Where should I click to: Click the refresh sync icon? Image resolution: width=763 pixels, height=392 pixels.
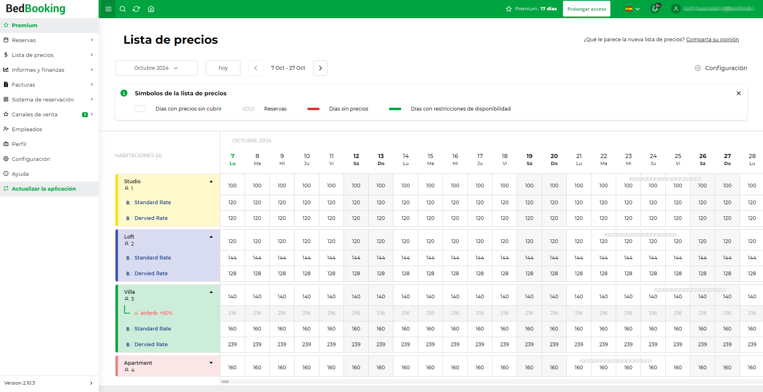coord(137,9)
